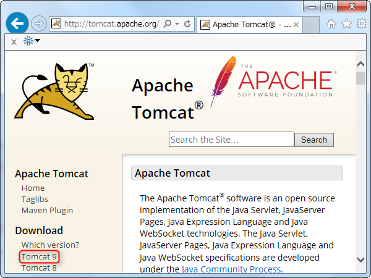Click the Apache Tomcat sidebar heading

pyautogui.click(x=51, y=174)
